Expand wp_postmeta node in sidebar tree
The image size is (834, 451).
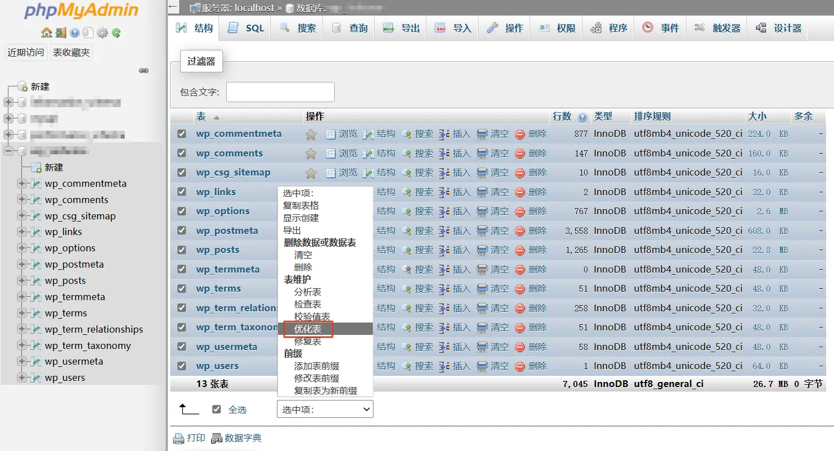pyautogui.click(x=22, y=264)
